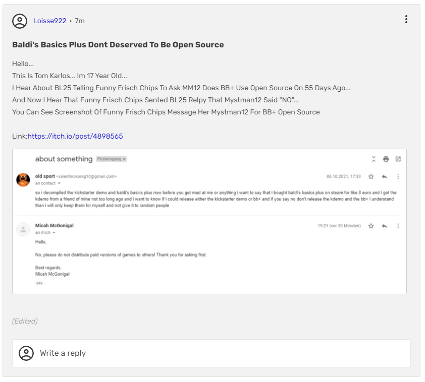Image resolution: width=425 pixels, height=382 pixels.
Task: Open more options on old sport's message
Action: click(x=398, y=177)
